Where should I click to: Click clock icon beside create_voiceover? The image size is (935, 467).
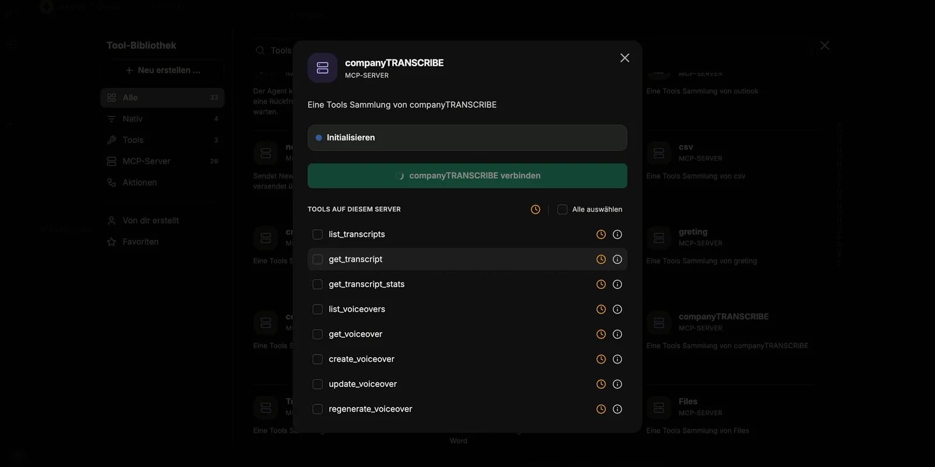pyautogui.click(x=601, y=359)
